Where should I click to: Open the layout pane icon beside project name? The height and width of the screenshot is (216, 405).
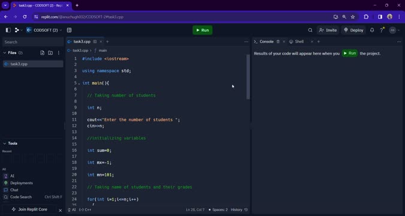(x=69, y=30)
